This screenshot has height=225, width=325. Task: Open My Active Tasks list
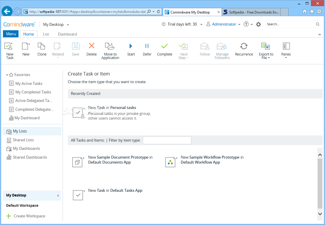[x=29, y=83]
